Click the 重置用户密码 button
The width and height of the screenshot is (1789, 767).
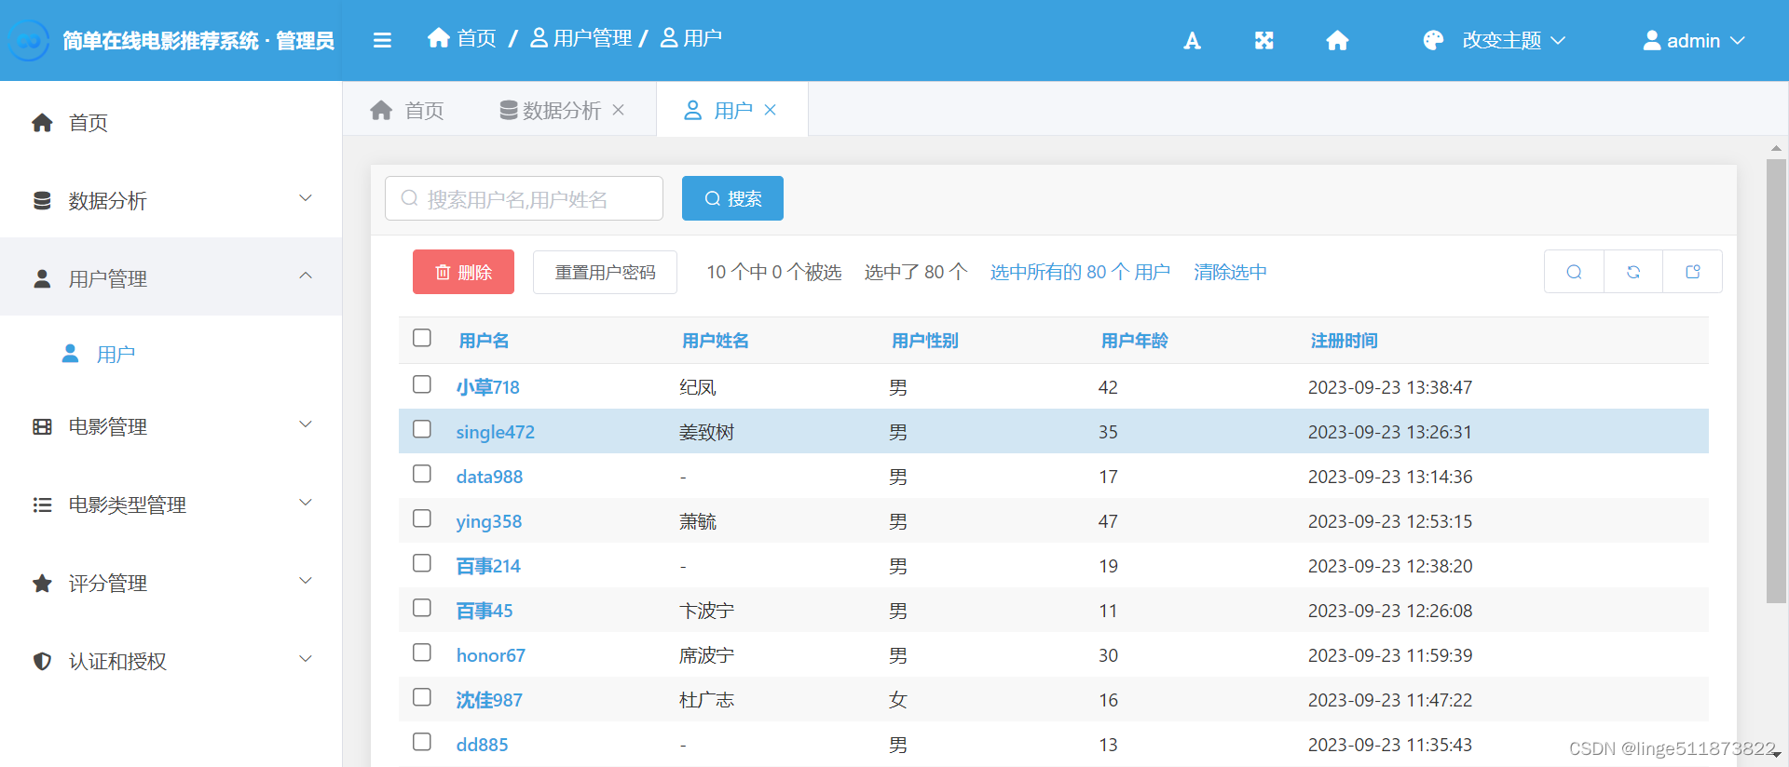[x=605, y=272]
